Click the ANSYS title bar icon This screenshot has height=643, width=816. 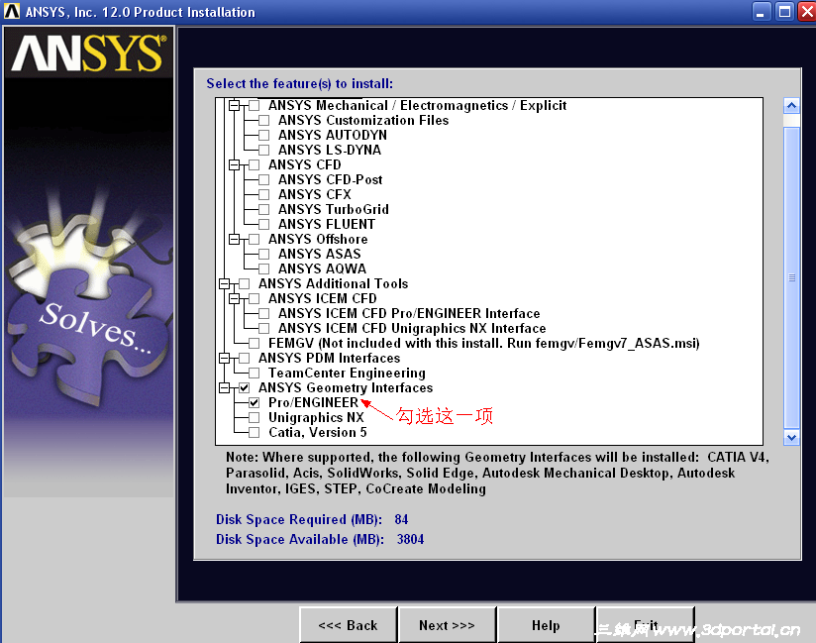point(12,12)
